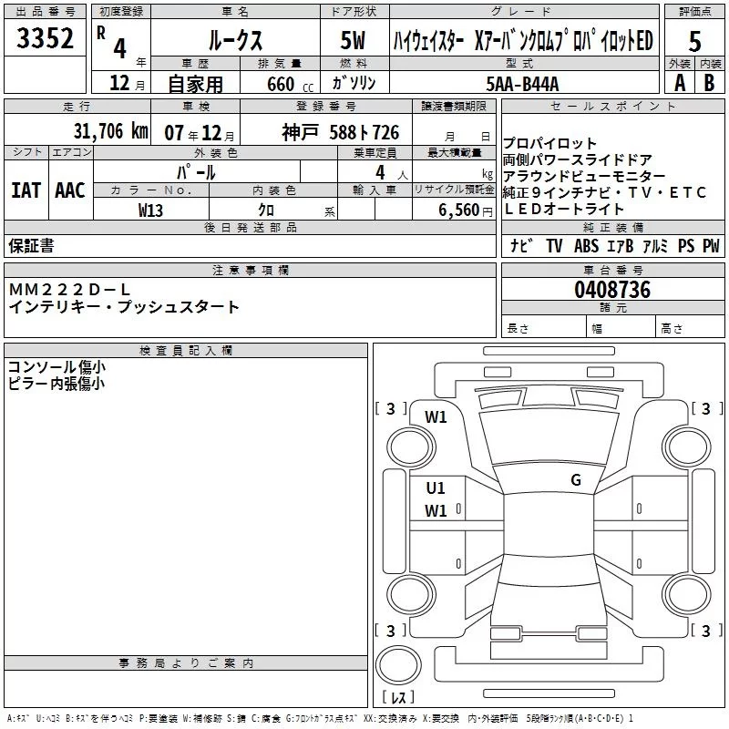The width and height of the screenshot is (729, 729).
Task: Select the interior color クロ
Action: [266, 210]
